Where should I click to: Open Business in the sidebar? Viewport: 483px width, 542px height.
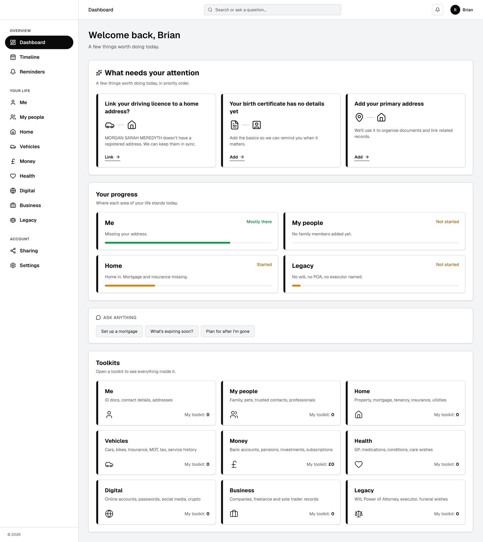[x=39, y=205]
